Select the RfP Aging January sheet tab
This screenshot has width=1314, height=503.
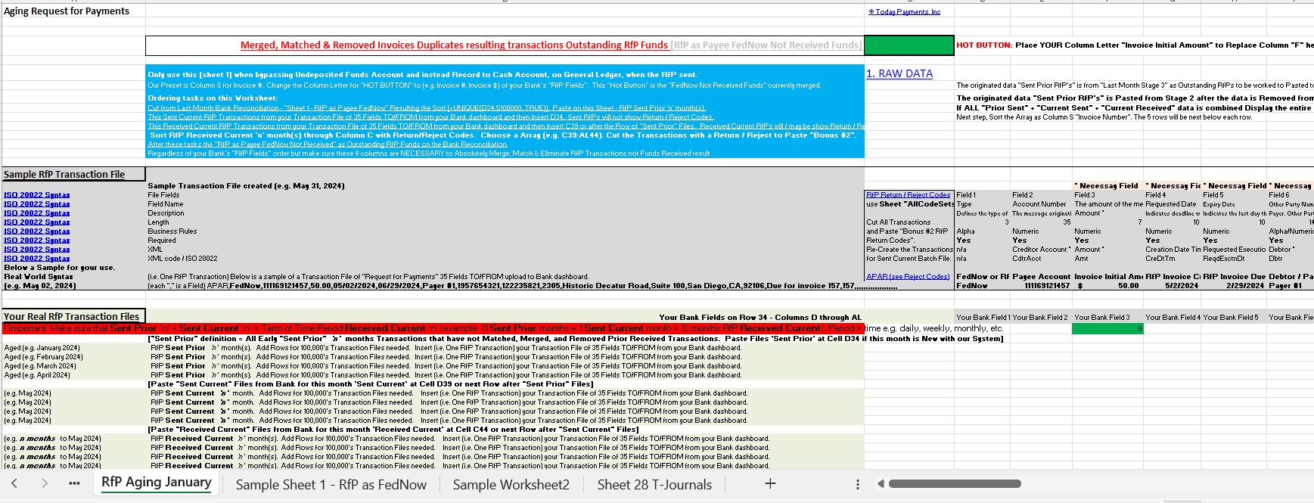[157, 483]
